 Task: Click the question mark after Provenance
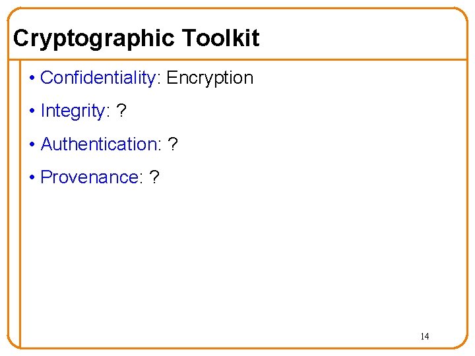point(154,177)
